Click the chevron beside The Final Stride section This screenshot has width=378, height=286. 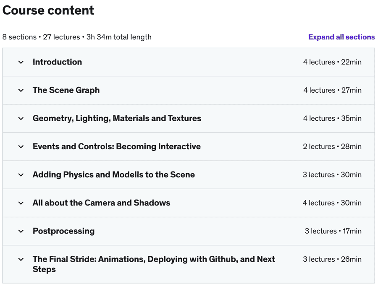[x=21, y=260]
